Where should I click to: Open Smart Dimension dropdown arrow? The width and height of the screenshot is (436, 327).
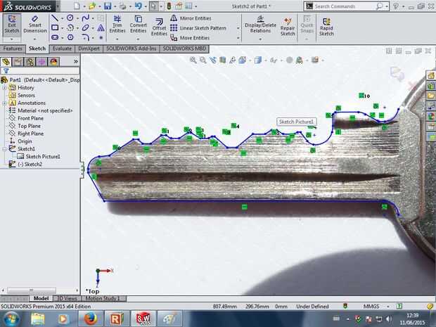34,39
